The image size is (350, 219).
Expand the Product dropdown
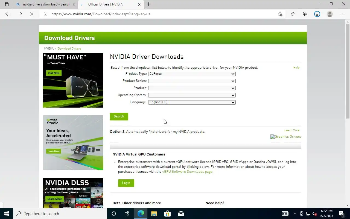click(192, 88)
